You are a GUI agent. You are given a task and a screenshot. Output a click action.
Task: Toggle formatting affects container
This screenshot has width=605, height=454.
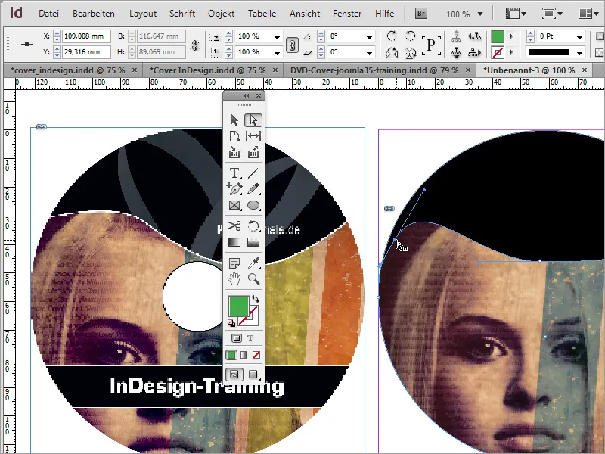coord(237,338)
